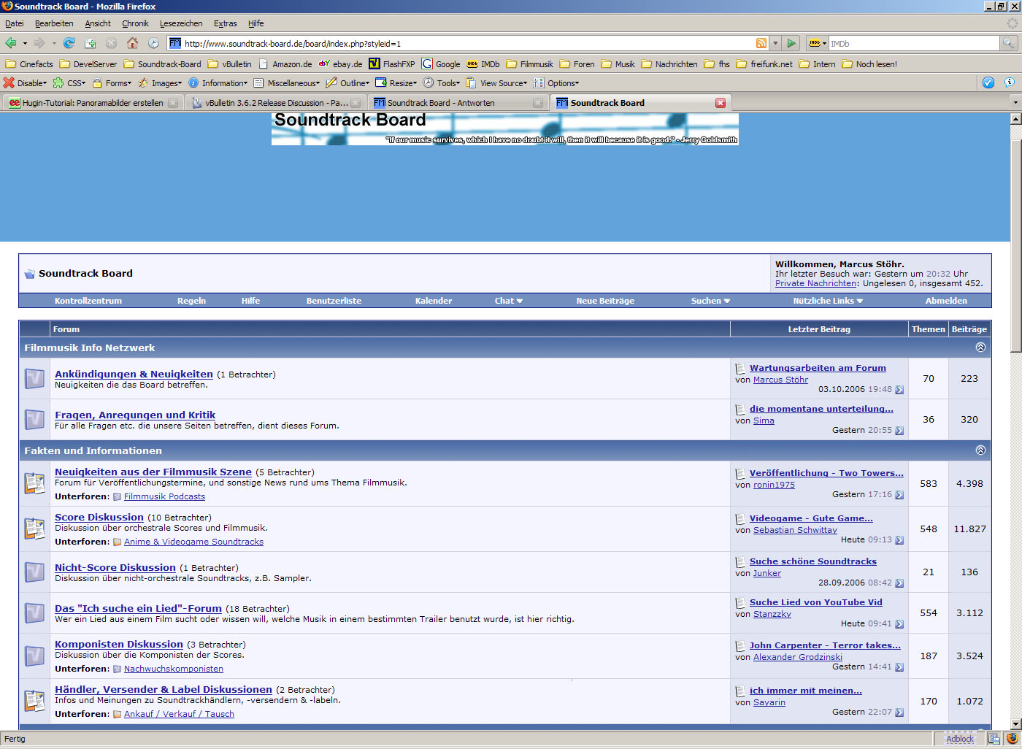Open the Adblock status bar entry
The height and width of the screenshot is (749, 1022).
[x=959, y=739]
